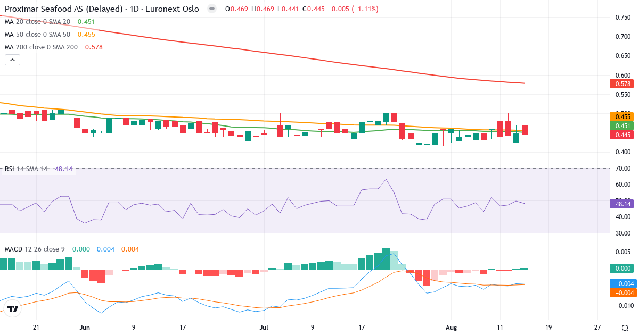639x335 pixels.
Task: Toggle the grey market status pill icon
Action: (212, 9)
